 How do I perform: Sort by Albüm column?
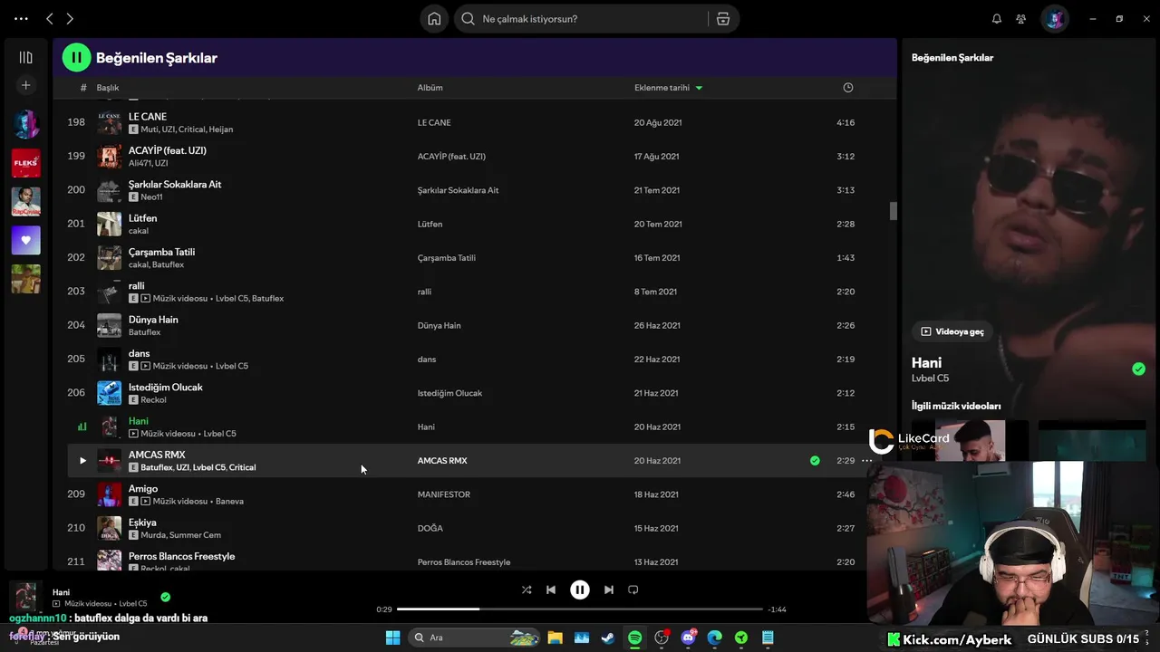pyautogui.click(x=430, y=88)
